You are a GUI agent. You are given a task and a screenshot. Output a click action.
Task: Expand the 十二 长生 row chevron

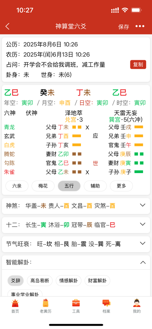[x=142, y=224]
